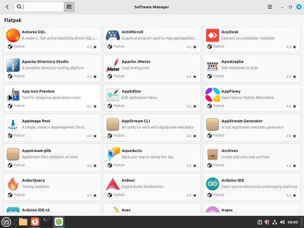Click the Apostrophe keyboard icon

pos(213,66)
